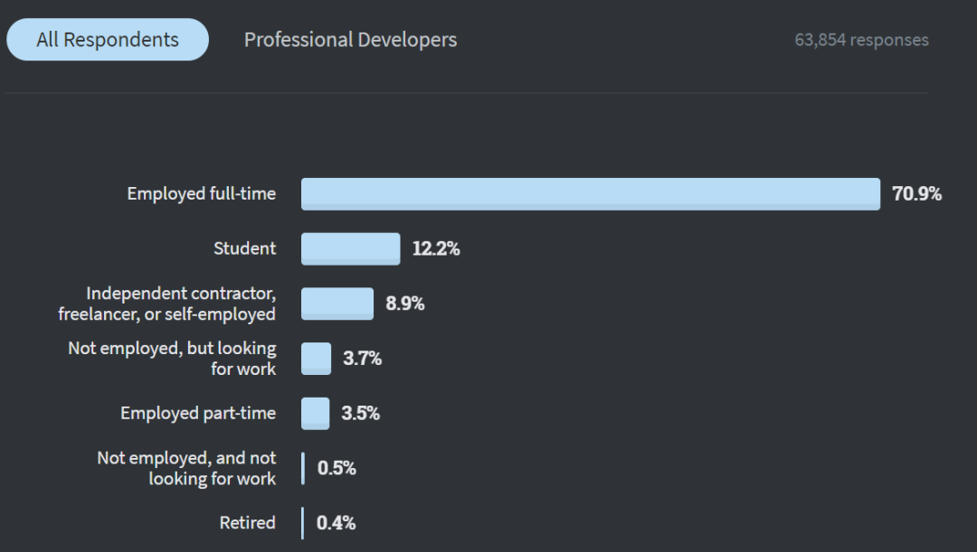Click the 12.2% value
The height and width of the screenshot is (552, 977).
436,249
